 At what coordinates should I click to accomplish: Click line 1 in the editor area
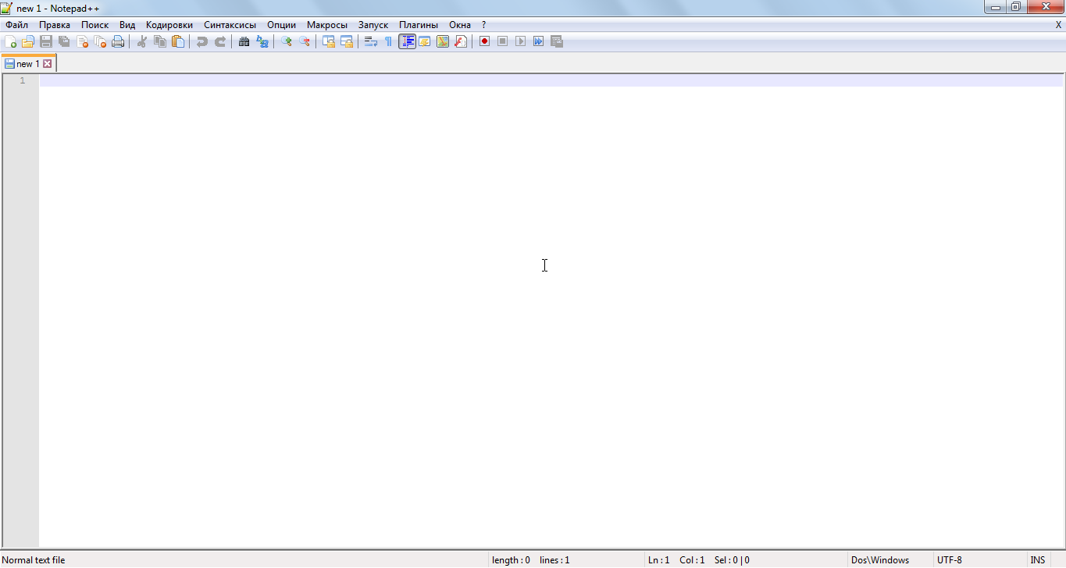[312, 80]
